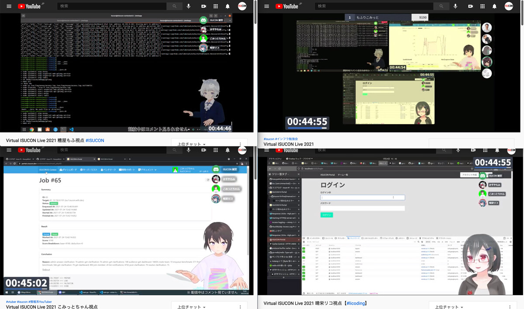Open ISUCON account avatar in インフラ勉強会 window
The height and width of the screenshot is (309, 524).
(x=509, y=6)
